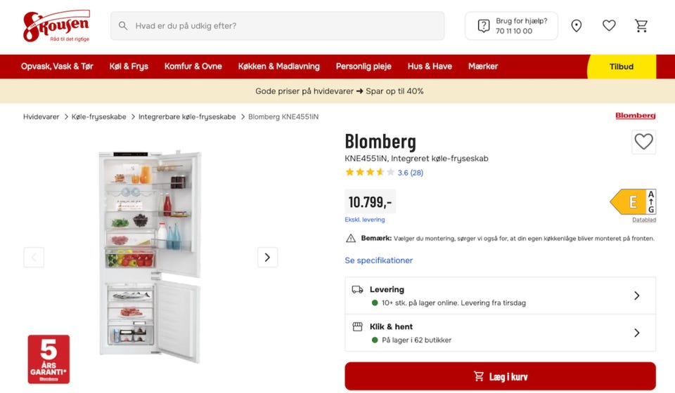
Task: Open the shopping cart icon
Action: 641,26
